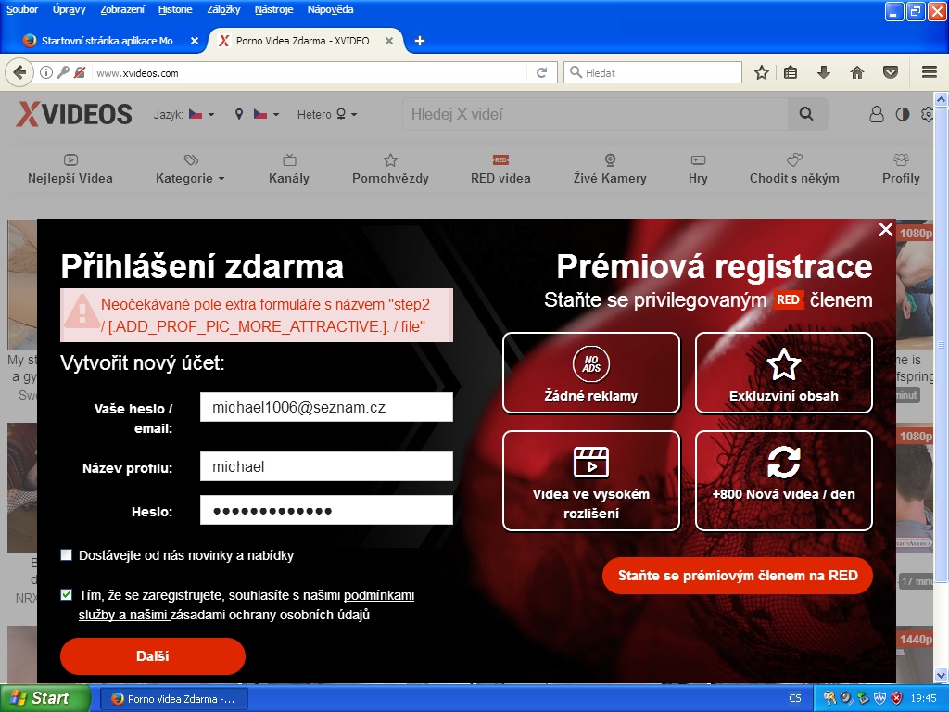The image size is (949, 712).
Task: Open the Pornohvězdy nav item
Action: 390,170
